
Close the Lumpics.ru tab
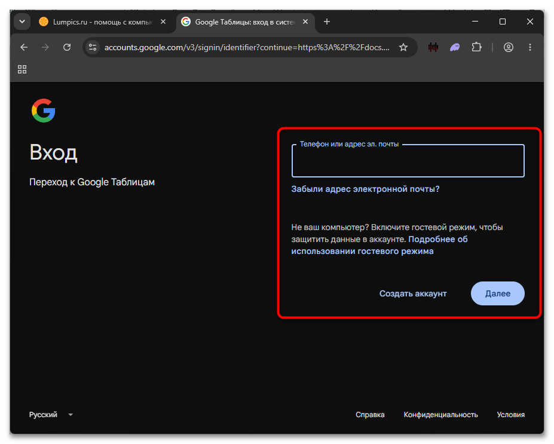[163, 22]
